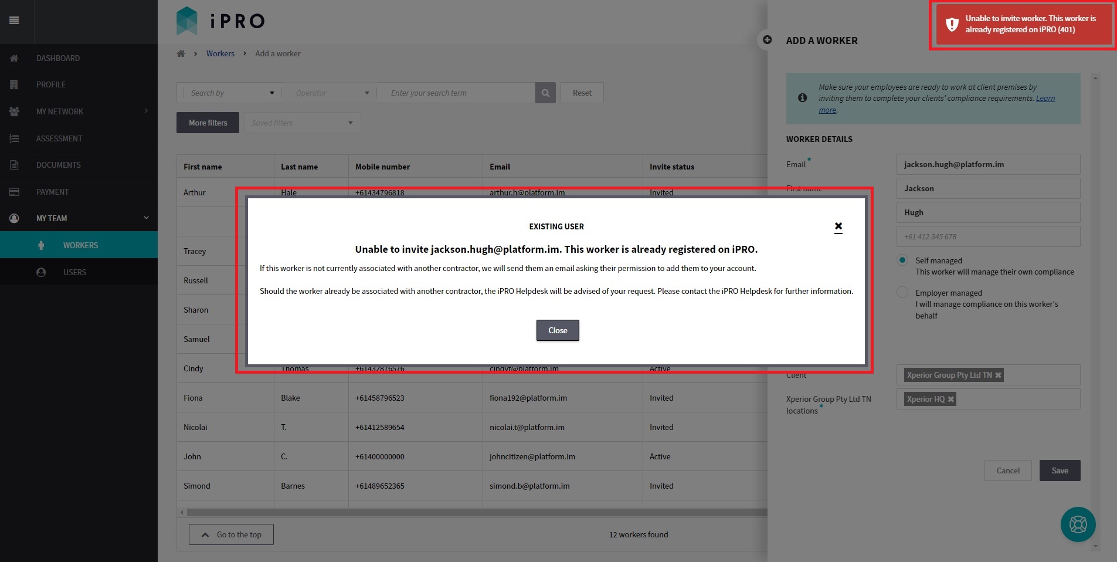Click the Invite status column header
This screenshot has width=1117, height=562.
(705, 167)
